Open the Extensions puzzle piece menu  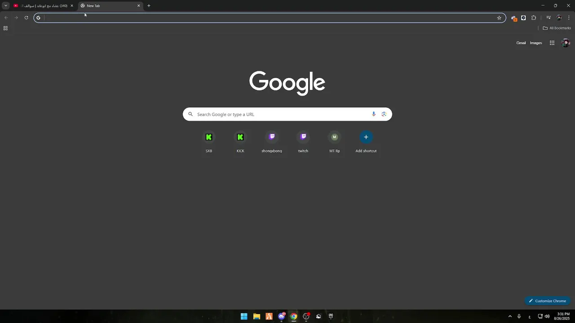[534, 18]
